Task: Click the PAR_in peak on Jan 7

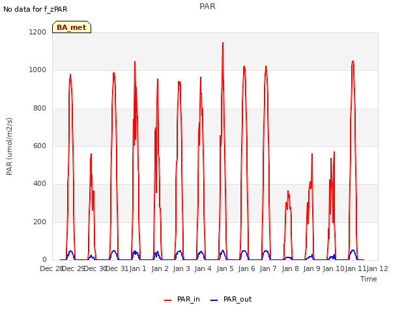Action: coord(266,66)
